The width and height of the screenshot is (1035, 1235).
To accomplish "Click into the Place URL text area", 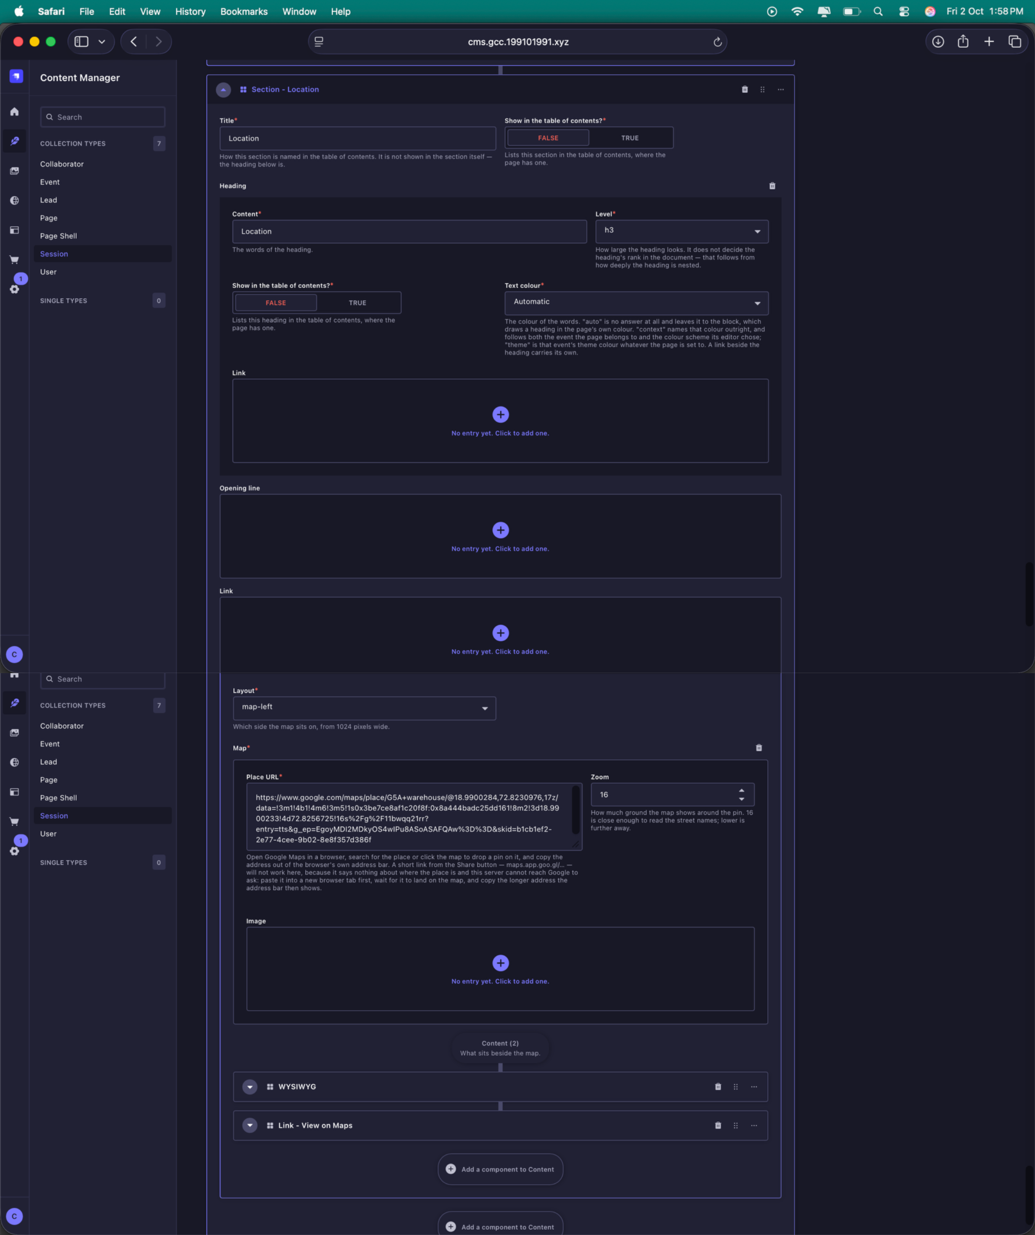I will click(415, 816).
